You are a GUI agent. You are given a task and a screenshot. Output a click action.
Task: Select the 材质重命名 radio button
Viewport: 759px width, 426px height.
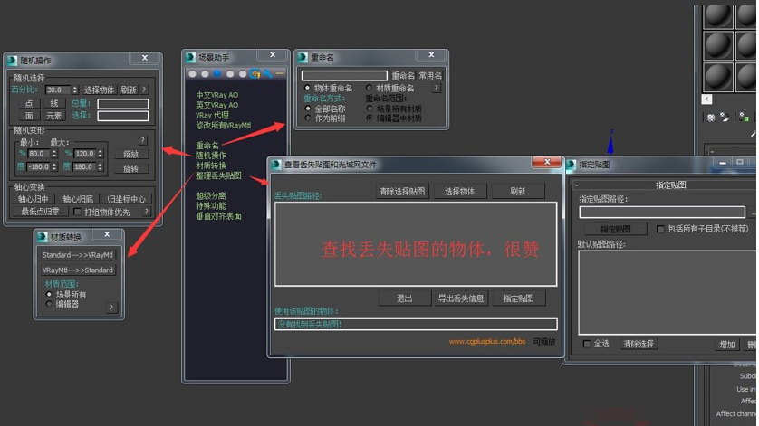pos(370,89)
